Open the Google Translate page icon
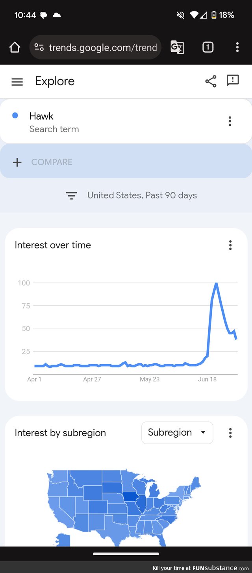Screen dimensions: 252x573 pyautogui.click(x=177, y=47)
